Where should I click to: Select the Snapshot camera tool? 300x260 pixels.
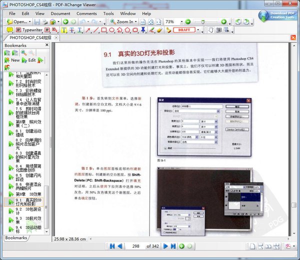click(x=218, y=30)
